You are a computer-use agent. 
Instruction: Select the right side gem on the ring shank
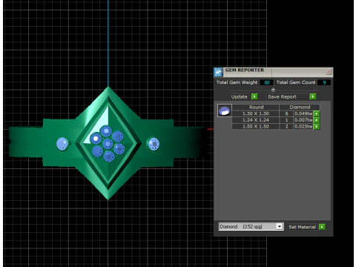(x=154, y=144)
